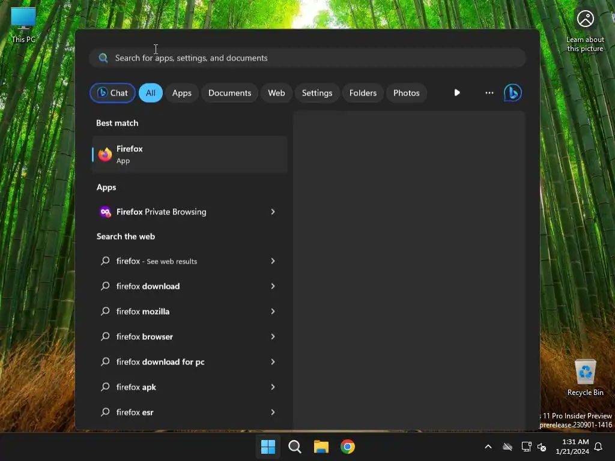Switch to the Apps filter
Image resolution: width=615 pixels, height=461 pixels.
coord(181,93)
